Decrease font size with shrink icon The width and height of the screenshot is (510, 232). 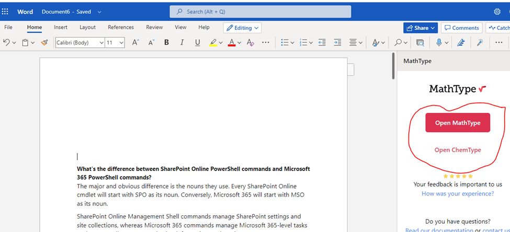pos(151,42)
